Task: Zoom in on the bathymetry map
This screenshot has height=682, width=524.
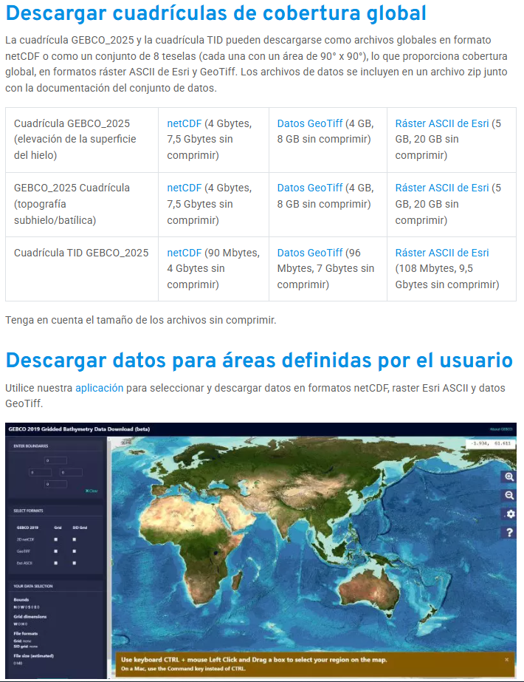Action: tap(509, 477)
